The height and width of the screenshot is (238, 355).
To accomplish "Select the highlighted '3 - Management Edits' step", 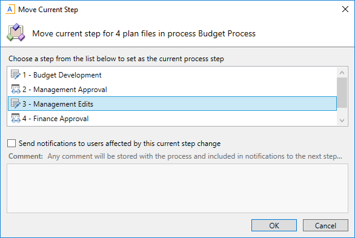I will [x=172, y=104].
